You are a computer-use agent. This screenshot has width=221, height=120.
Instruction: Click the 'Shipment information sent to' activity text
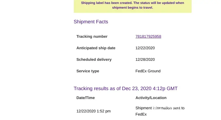click(160, 108)
